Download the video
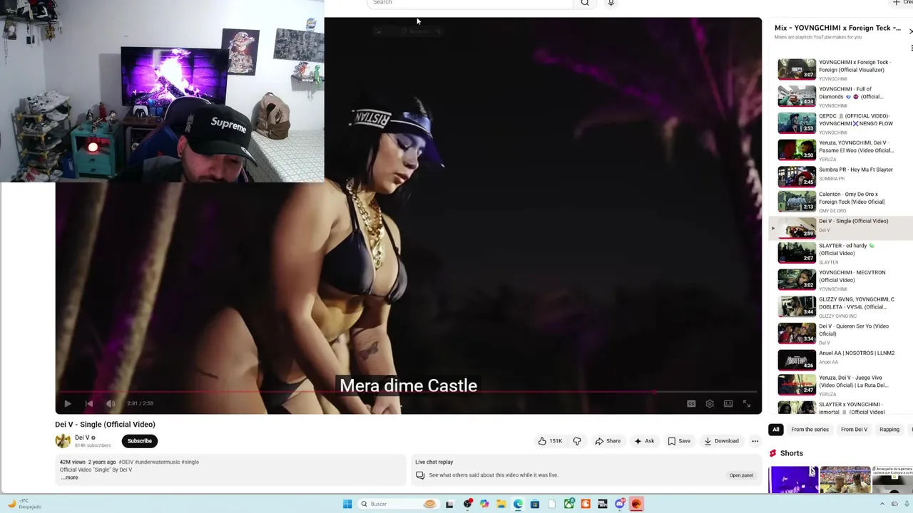This screenshot has height=513, width=913. [721, 441]
